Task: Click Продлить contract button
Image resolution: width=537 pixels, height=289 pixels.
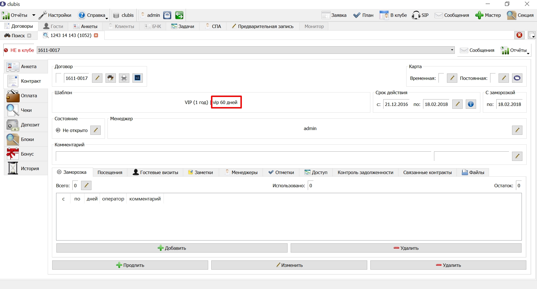Action: tap(130, 265)
